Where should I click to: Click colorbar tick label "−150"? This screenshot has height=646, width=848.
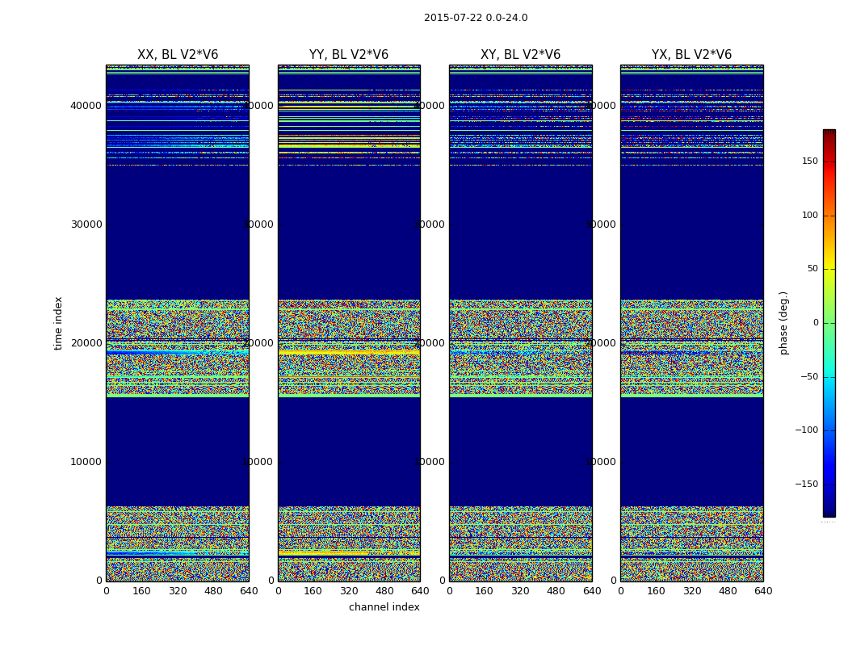(x=806, y=484)
